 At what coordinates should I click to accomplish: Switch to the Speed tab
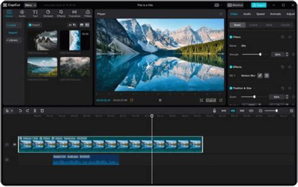tap(260, 14)
